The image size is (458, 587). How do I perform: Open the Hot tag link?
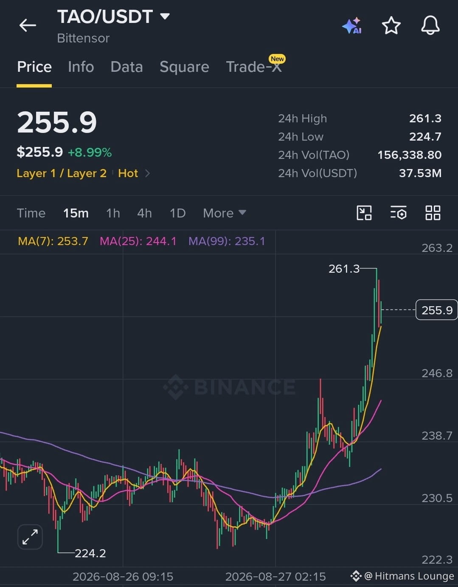[x=128, y=173]
